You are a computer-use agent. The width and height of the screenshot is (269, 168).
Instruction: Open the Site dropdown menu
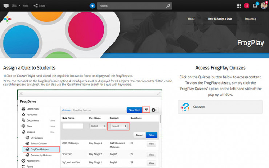(15, 6)
